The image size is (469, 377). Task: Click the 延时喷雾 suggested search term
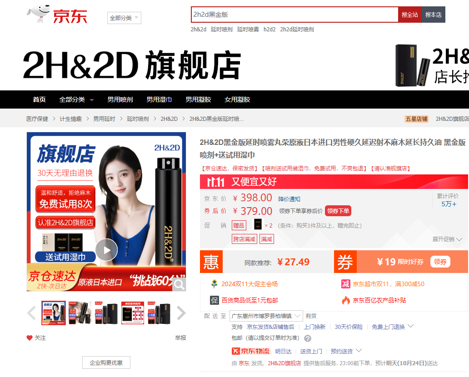coord(248,30)
